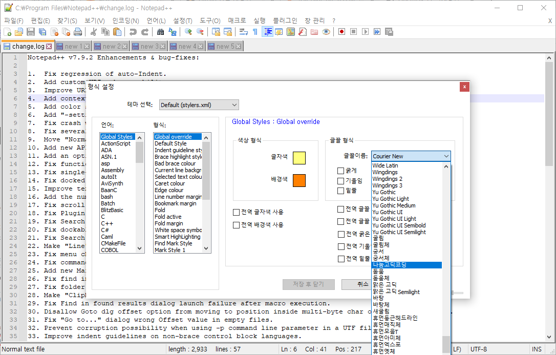This screenshot has height=355, width=556.
Task: Pick the orange 배경색 color swatch
Action: [299, 180]
